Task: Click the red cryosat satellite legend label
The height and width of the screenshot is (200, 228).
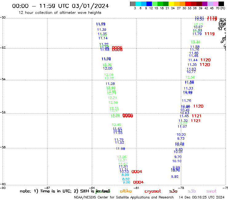Action: point(153,191)
